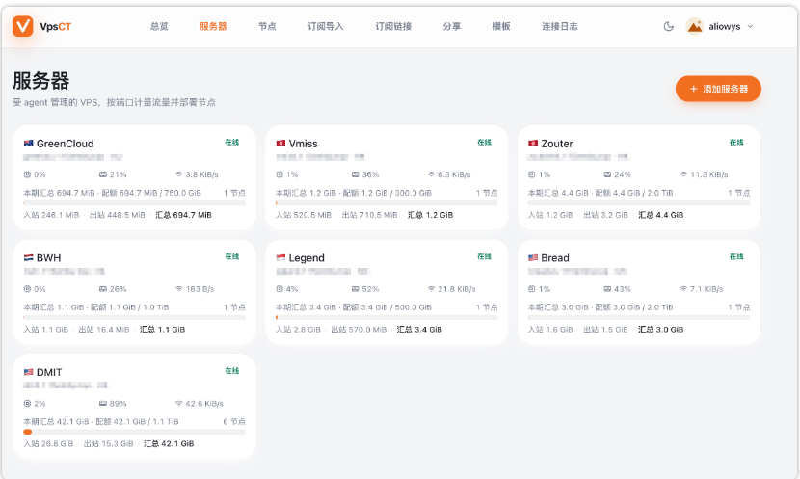Open the 模板 tab

click(x=501, y=27)
